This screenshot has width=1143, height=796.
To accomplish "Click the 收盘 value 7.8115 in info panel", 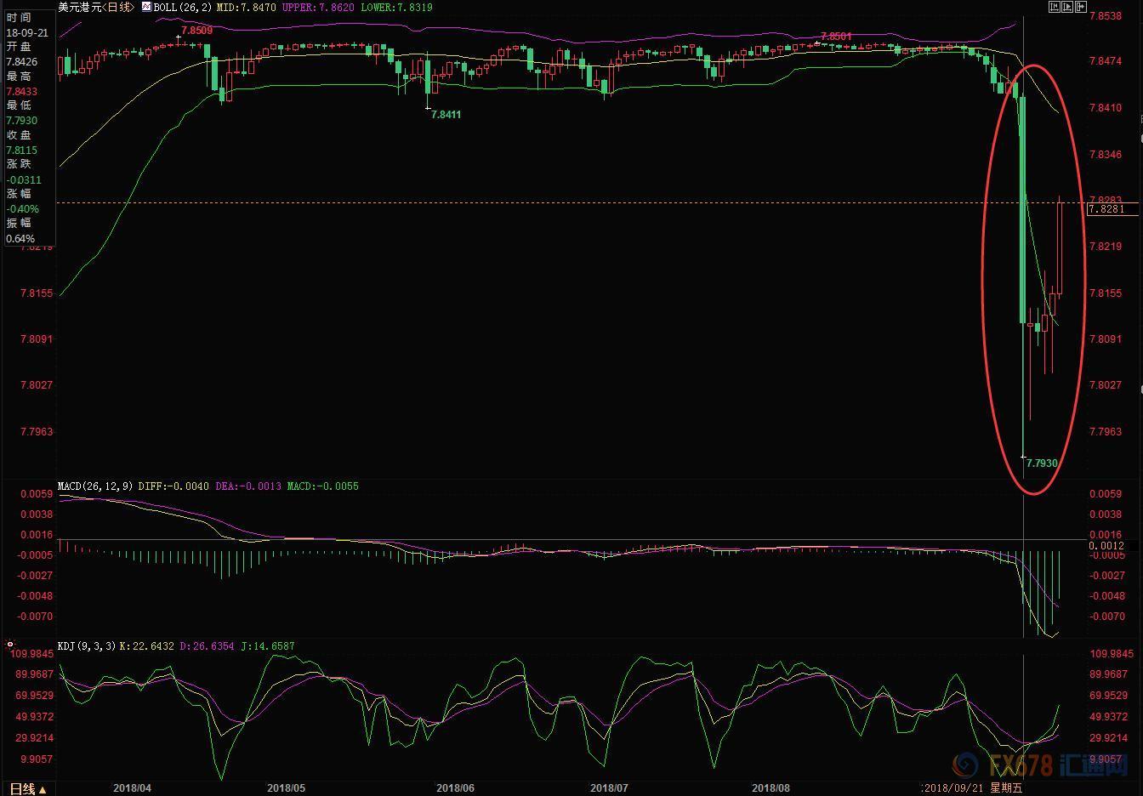I will click(x=22, y=151).
